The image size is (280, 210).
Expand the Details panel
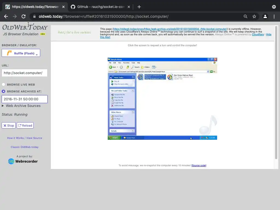pos(133,131)
